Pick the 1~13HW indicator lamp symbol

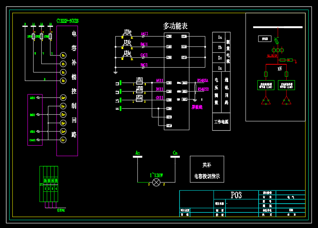click(x=156, y=182)
